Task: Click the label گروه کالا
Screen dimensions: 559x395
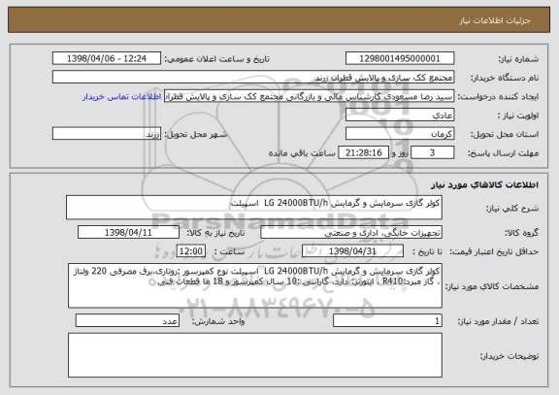Action: [x=521, y=233]
